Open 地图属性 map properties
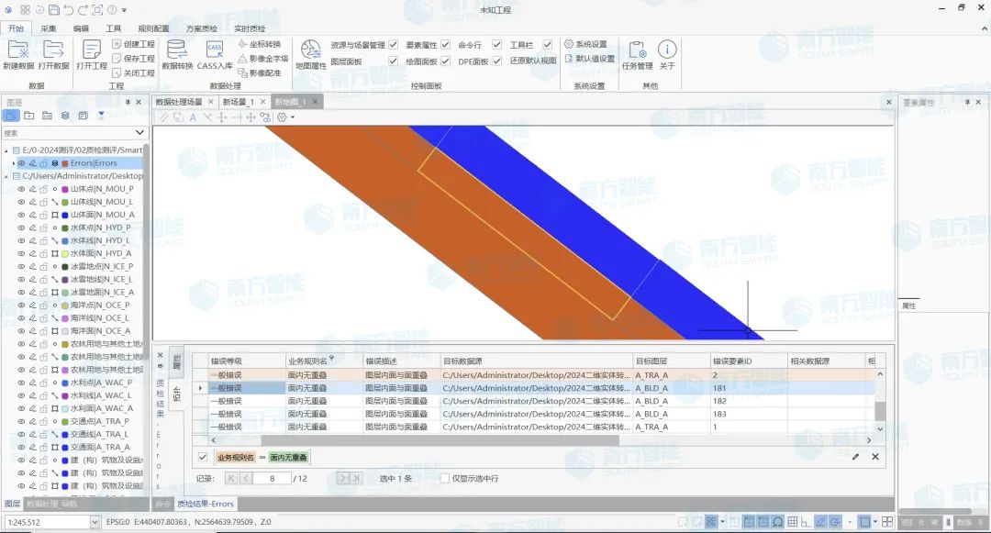Viewport: 991px width, 533px height. click(x=311, y=55)
